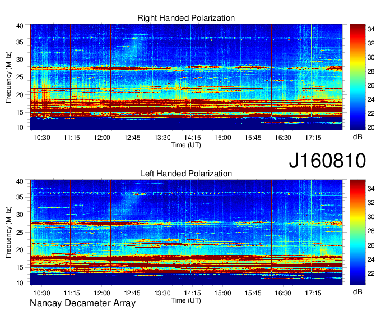Viewport: 381px width, 310px height.
Task: Click the 20 MHz tick of Left Handed plot
Action: click(x=20, y=250)
